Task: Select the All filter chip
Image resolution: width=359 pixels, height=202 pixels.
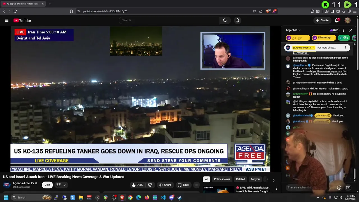Action: 207,179
